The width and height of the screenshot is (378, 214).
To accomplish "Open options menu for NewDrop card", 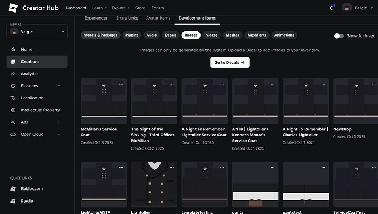I will point(374,84).
